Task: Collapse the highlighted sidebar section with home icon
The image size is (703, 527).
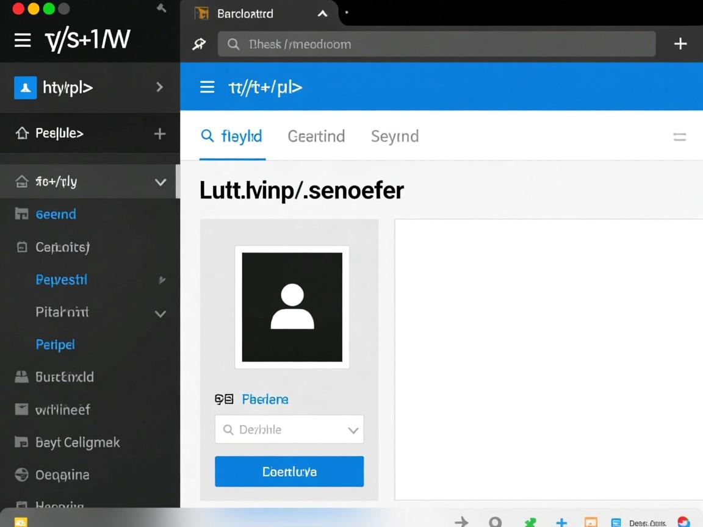Action: click(160, 182)
